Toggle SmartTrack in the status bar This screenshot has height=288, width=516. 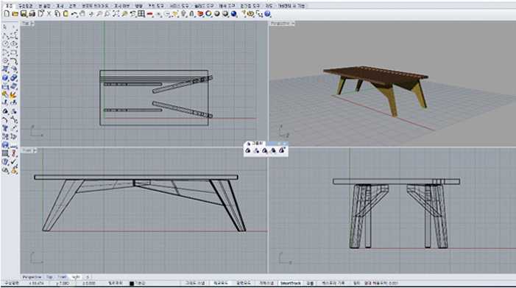pos(291,283)
